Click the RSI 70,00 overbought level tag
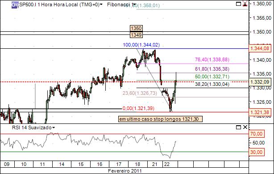Image resolution: width=274 pixels, height=174 pixels. pyautogui.click(x=257, y=134)
